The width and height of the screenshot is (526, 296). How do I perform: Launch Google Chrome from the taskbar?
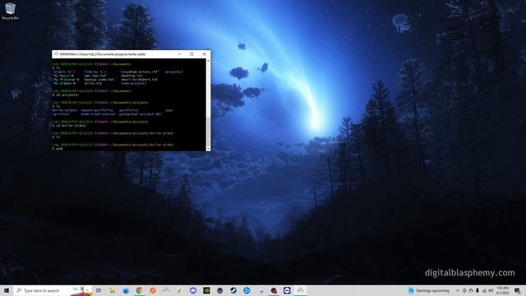click(139, 290)
